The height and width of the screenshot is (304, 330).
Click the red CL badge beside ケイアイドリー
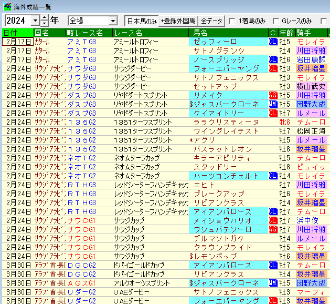pyautogui.click(x=273, y=113)
